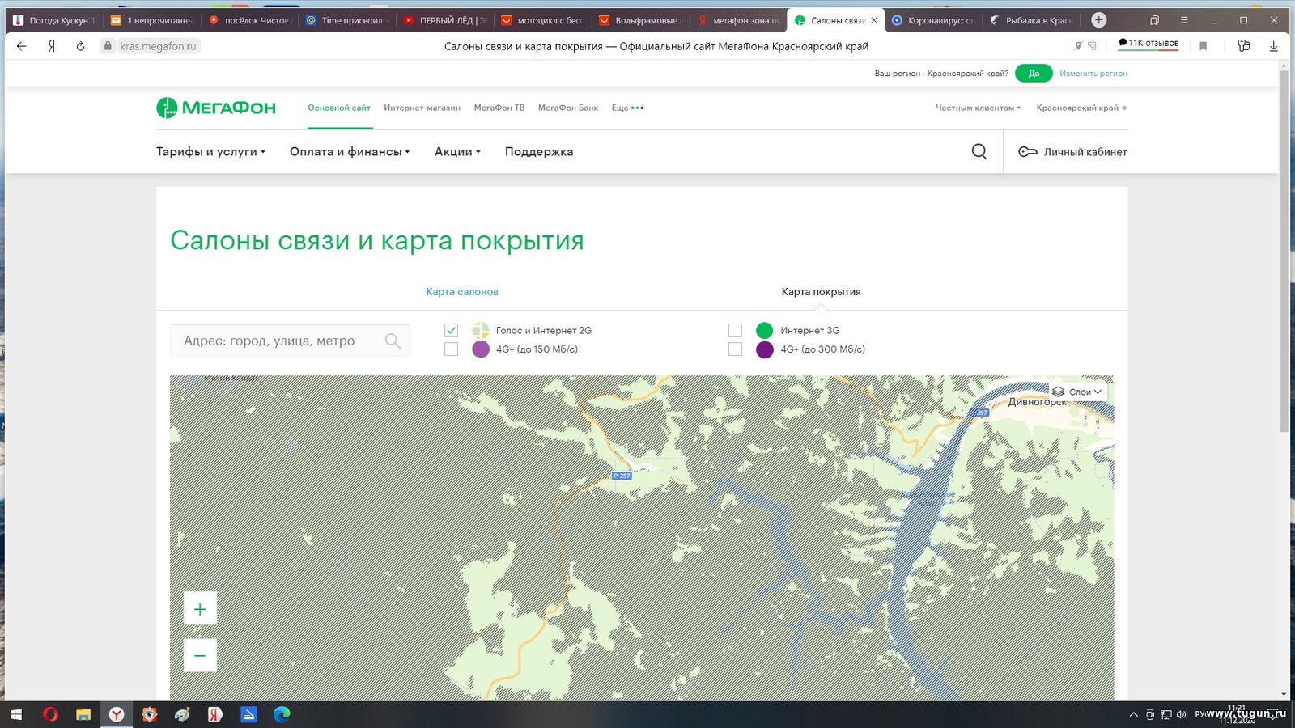Viewport: 1295px width, 728px height.
Task: Click the green Интернет 3G swatch
Action: pyautogui.click(x=764, y=330)
